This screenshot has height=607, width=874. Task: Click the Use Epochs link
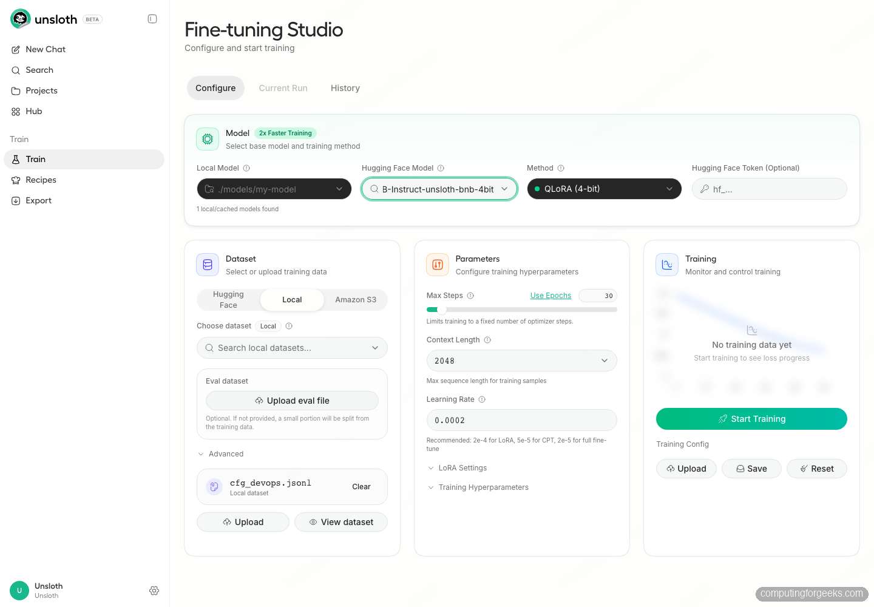550,296
